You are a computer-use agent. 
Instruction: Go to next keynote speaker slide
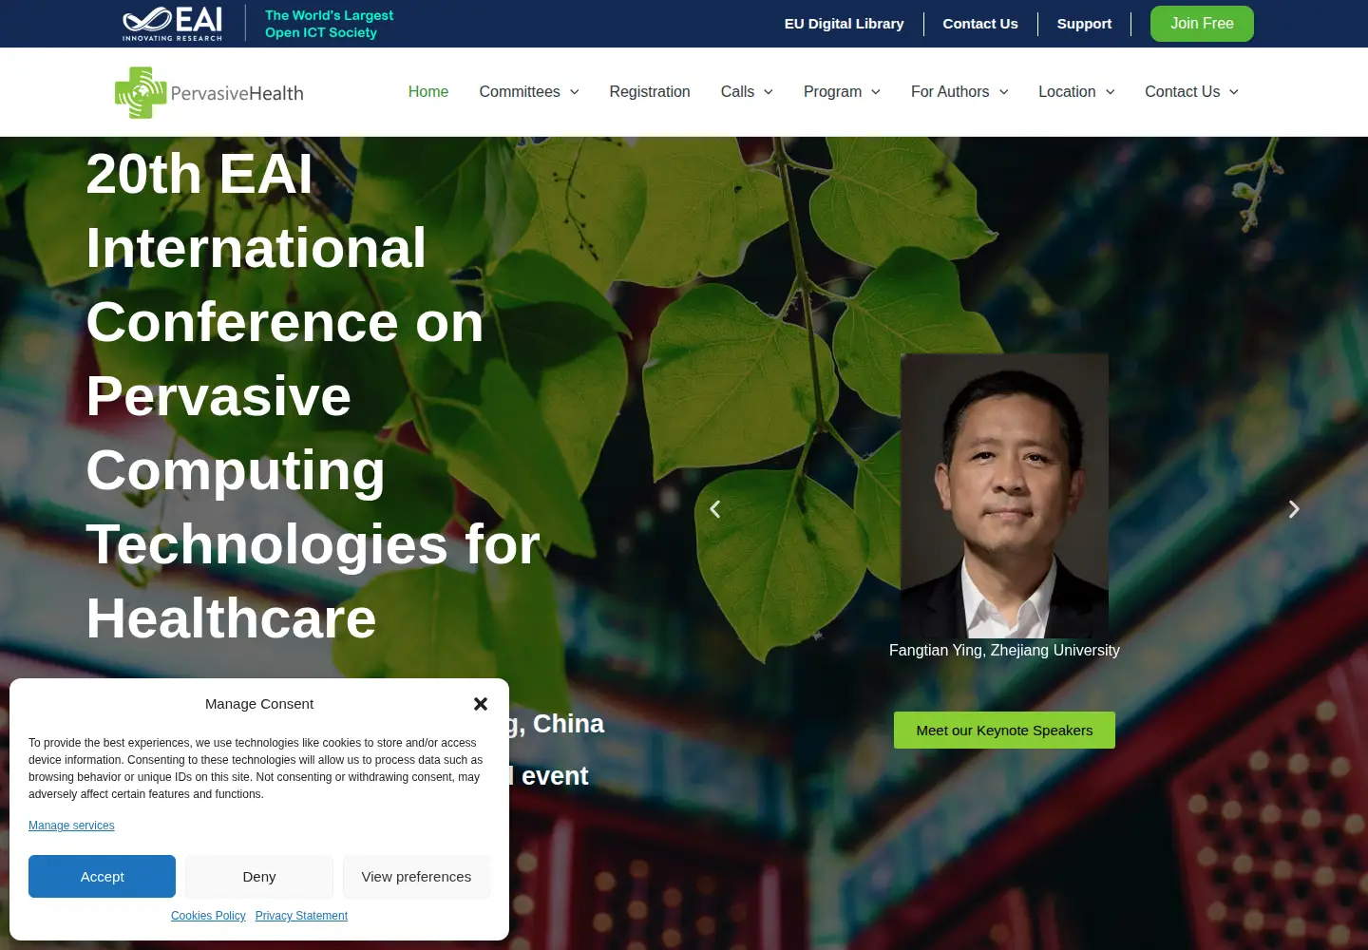coord(1294,509)
